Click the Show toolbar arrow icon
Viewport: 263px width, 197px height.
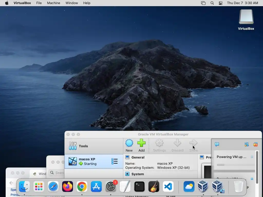pos(193,143)
